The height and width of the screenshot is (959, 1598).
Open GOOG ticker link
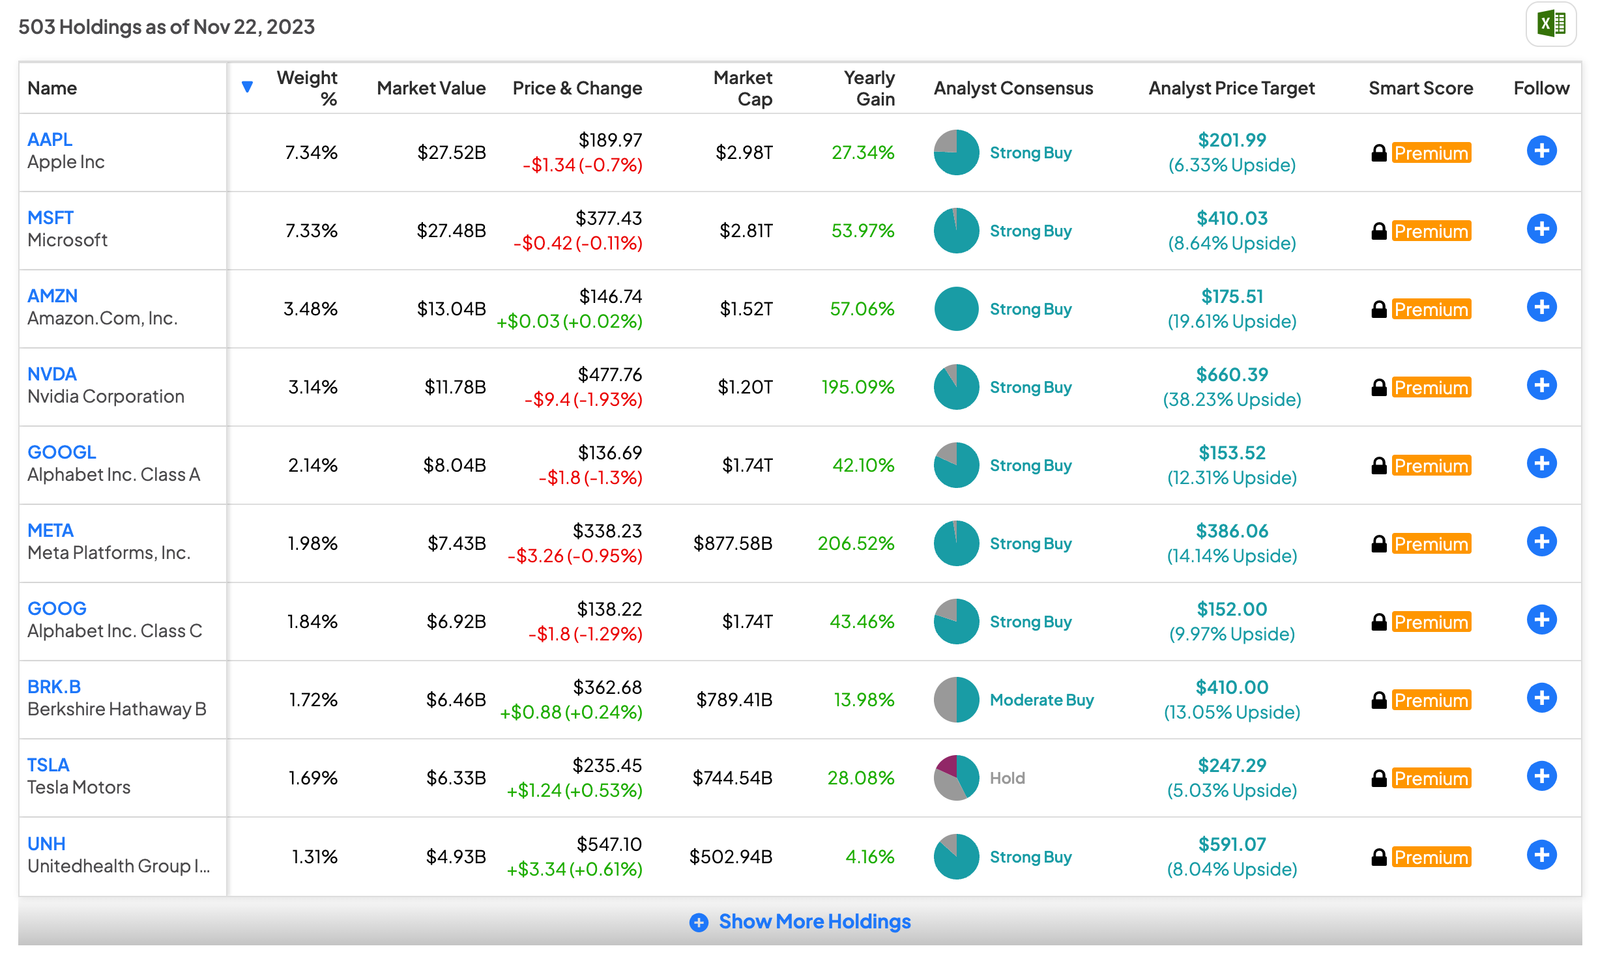57,608
